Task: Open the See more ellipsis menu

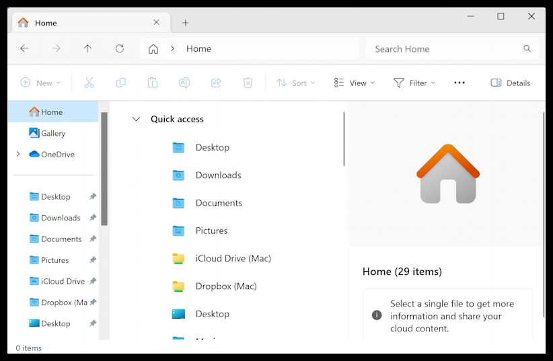Action: [x=459, y=83]
